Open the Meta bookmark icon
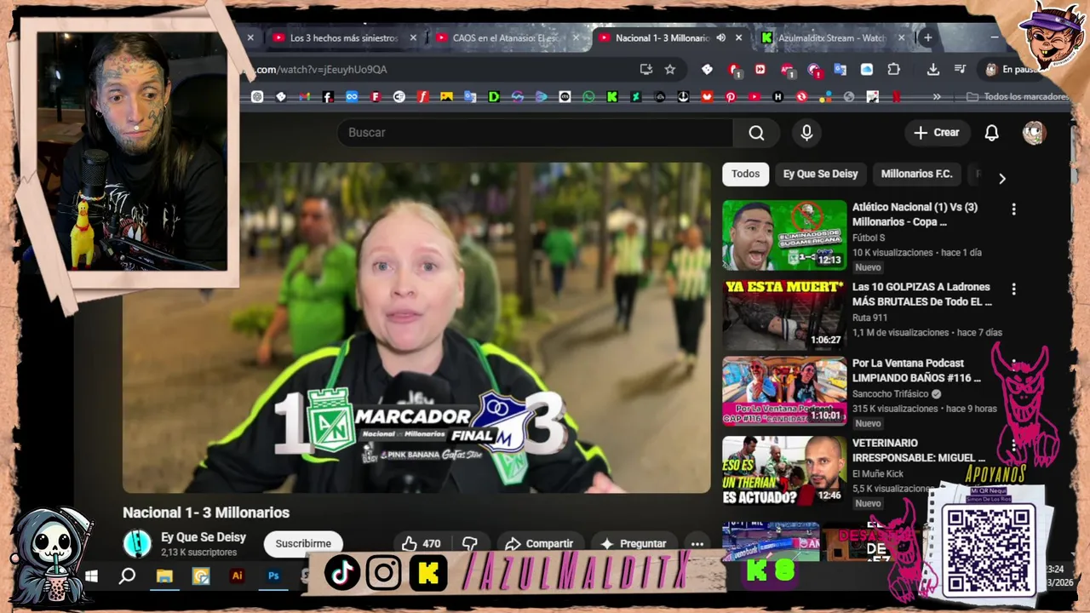 point(352,97)
